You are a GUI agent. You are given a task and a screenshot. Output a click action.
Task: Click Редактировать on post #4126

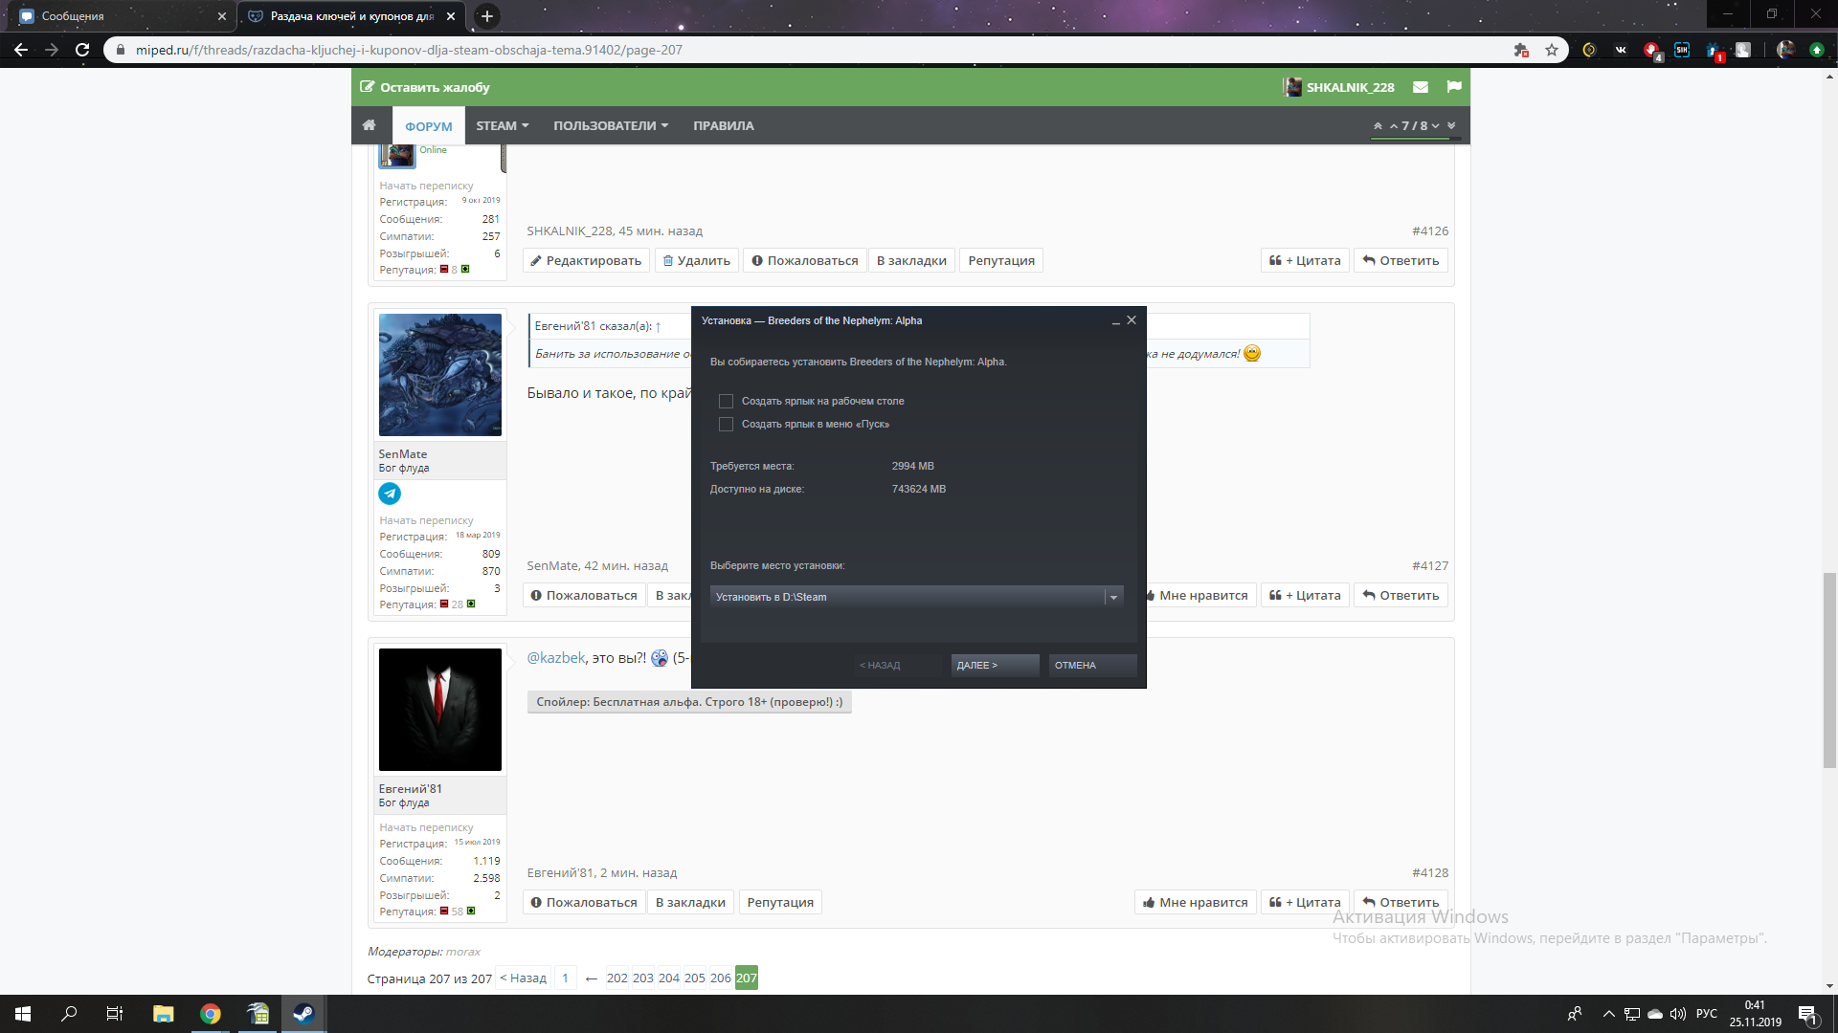coord(586,261)
